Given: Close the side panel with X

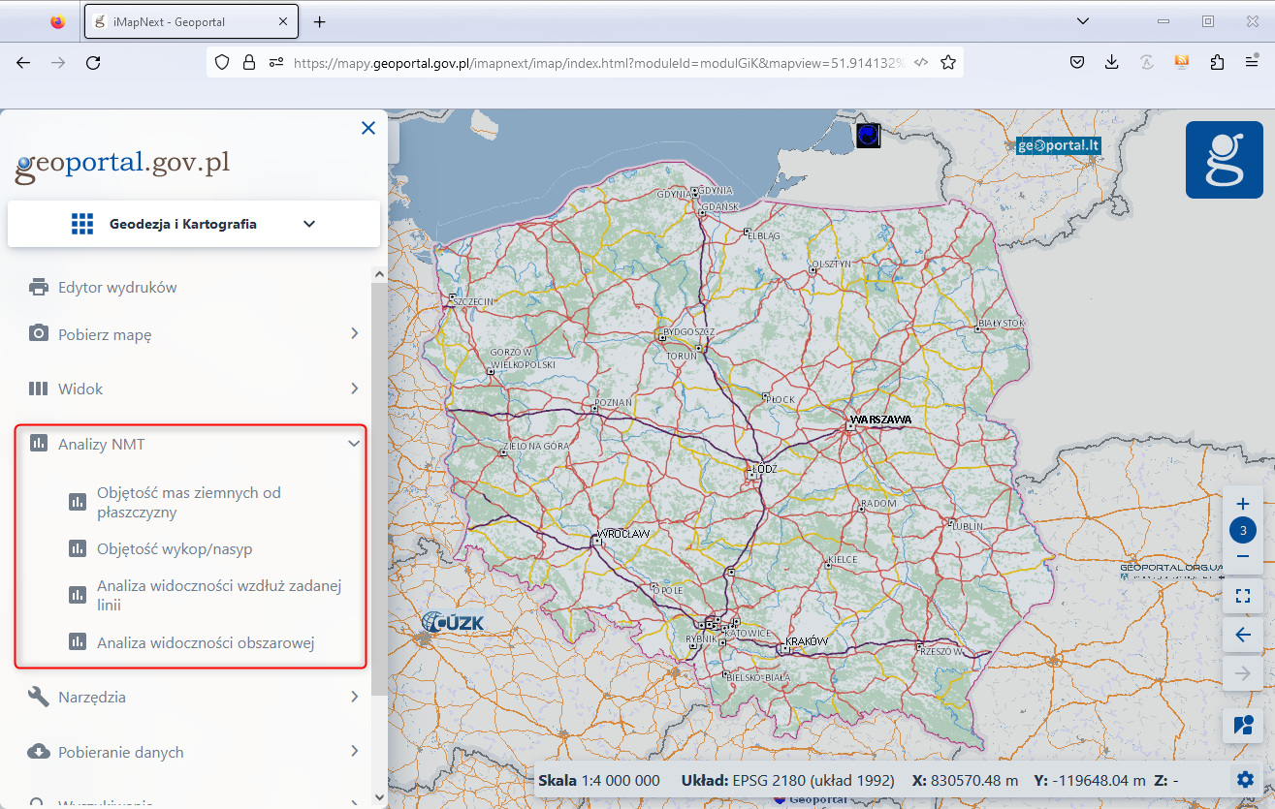Looking at the screenshot, I should 367,128.
